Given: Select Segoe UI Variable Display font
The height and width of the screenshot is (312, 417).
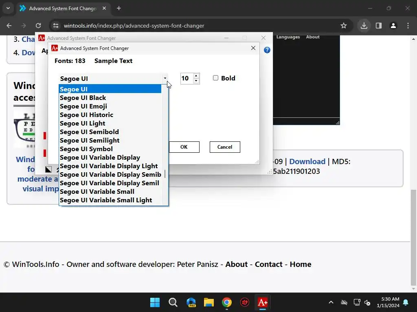Looking at the screenshot, I should [110, 157].
